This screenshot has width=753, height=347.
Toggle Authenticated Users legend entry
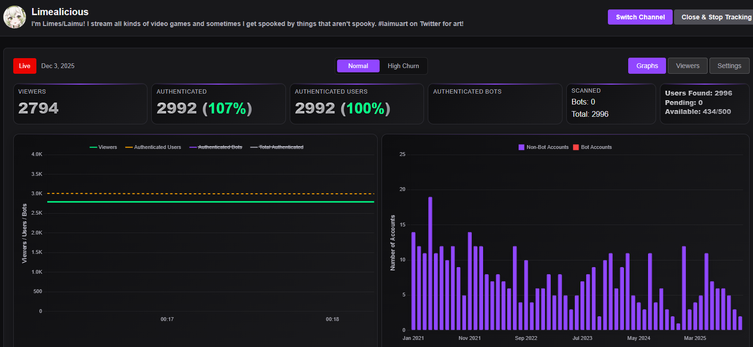pyautogui.click(x=153, y=147)
